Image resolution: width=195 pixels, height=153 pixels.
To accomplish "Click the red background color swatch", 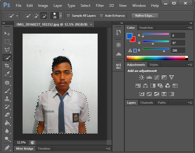I will (134, 40).
